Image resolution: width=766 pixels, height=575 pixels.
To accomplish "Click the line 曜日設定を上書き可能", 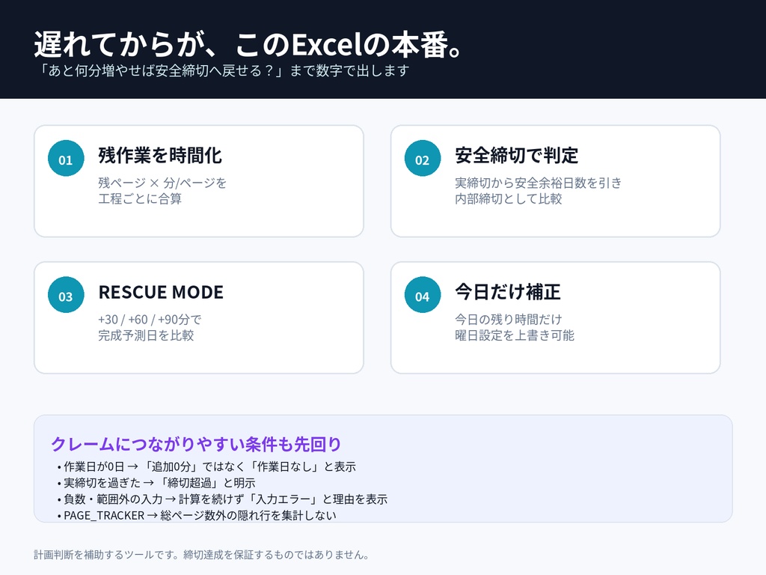I will point(515,335).
